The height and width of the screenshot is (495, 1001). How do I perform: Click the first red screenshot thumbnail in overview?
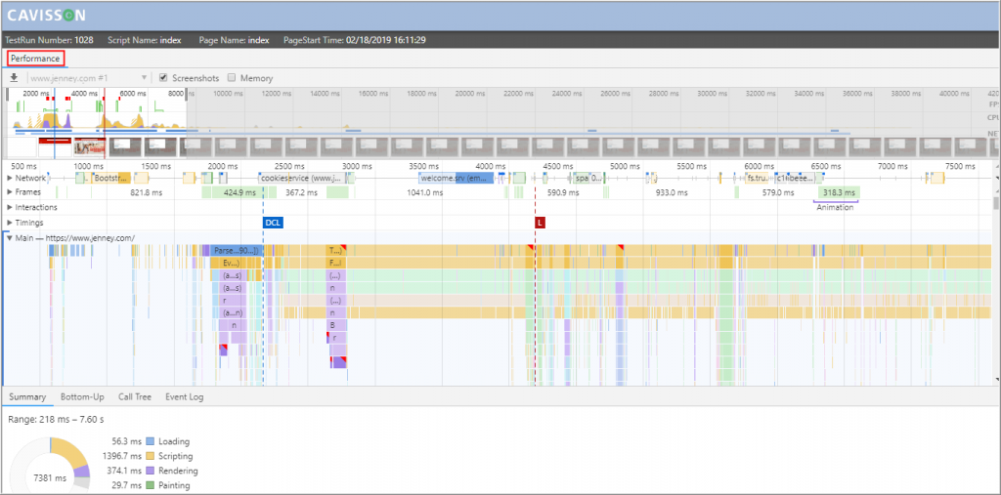pyautogui.click(x=55, y=146)
